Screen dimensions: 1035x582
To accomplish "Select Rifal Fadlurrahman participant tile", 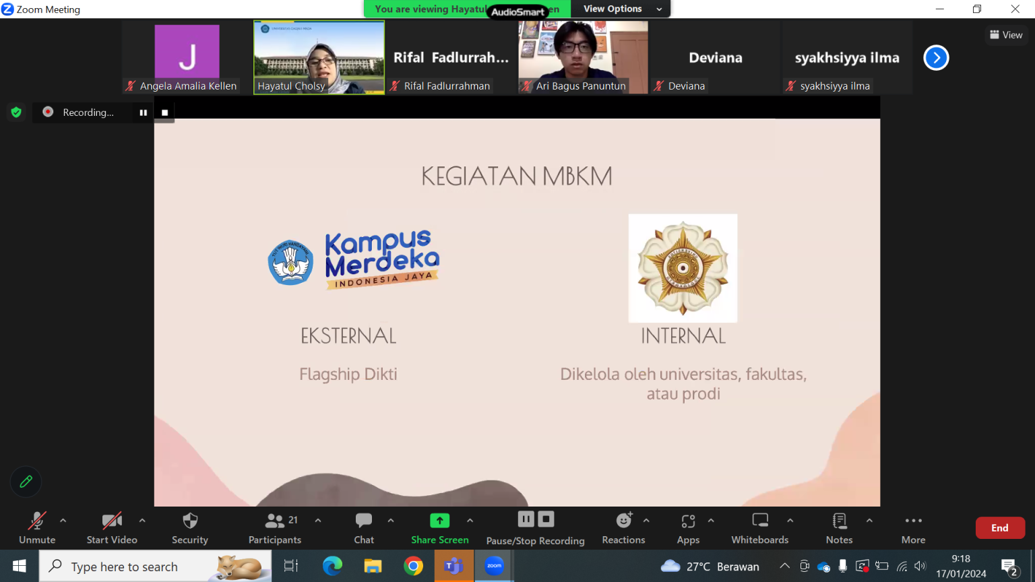I will (451, 57).
